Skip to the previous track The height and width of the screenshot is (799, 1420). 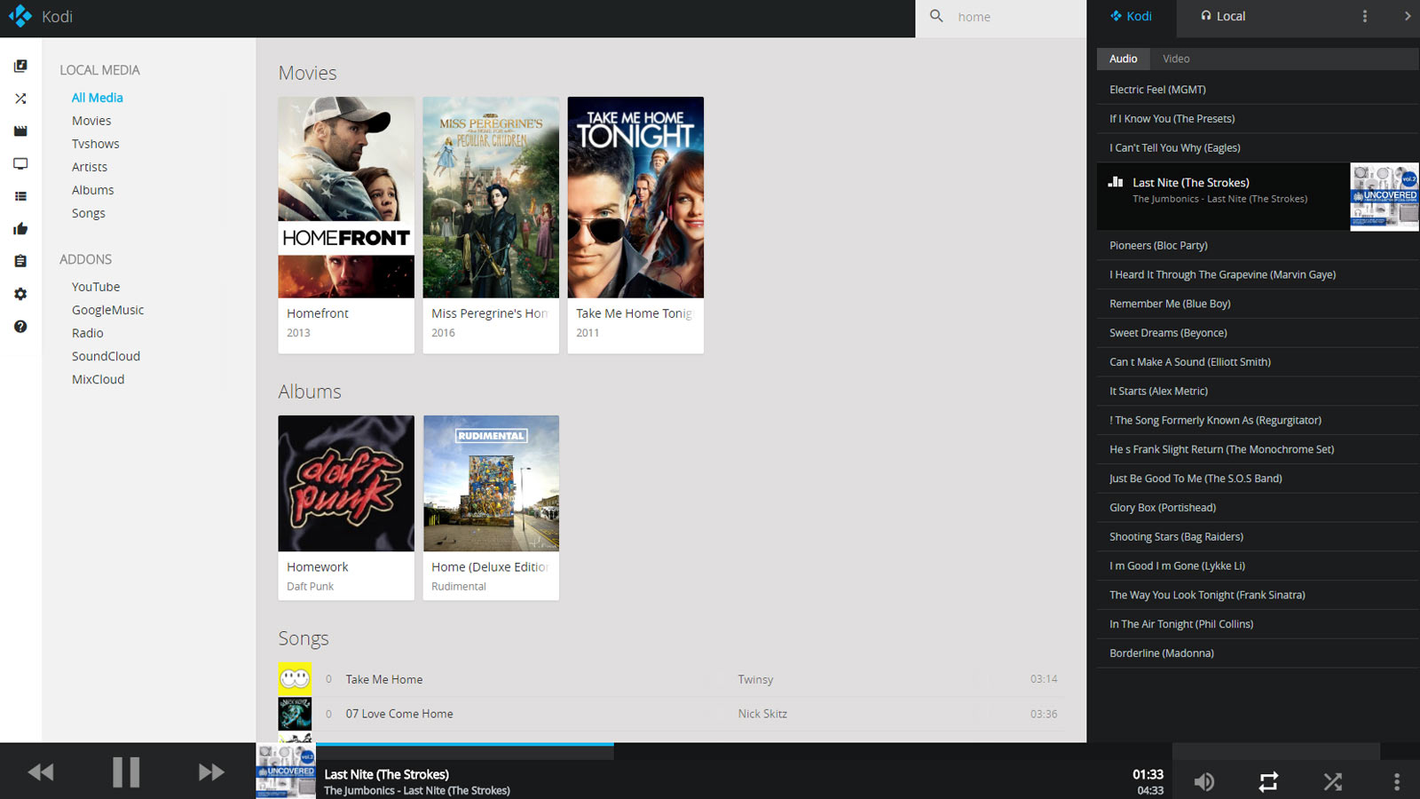click(41, 772)
